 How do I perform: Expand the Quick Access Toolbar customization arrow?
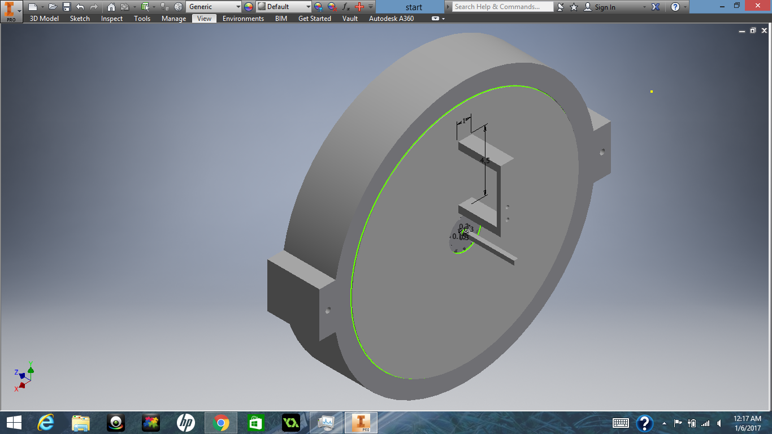click(x=371, y=7)
